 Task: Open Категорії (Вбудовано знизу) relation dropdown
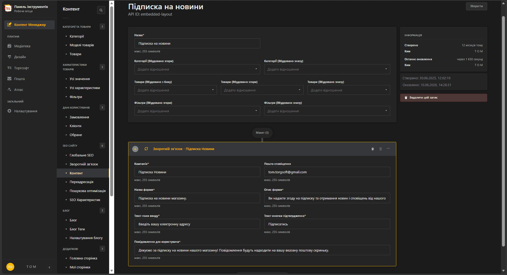point(327,69)
